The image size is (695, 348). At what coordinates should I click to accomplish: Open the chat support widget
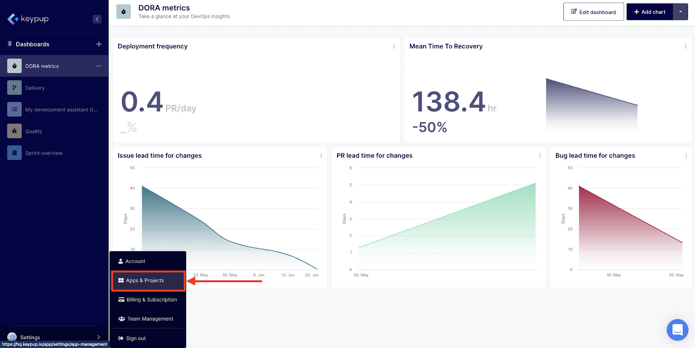[x=677, y=330]
